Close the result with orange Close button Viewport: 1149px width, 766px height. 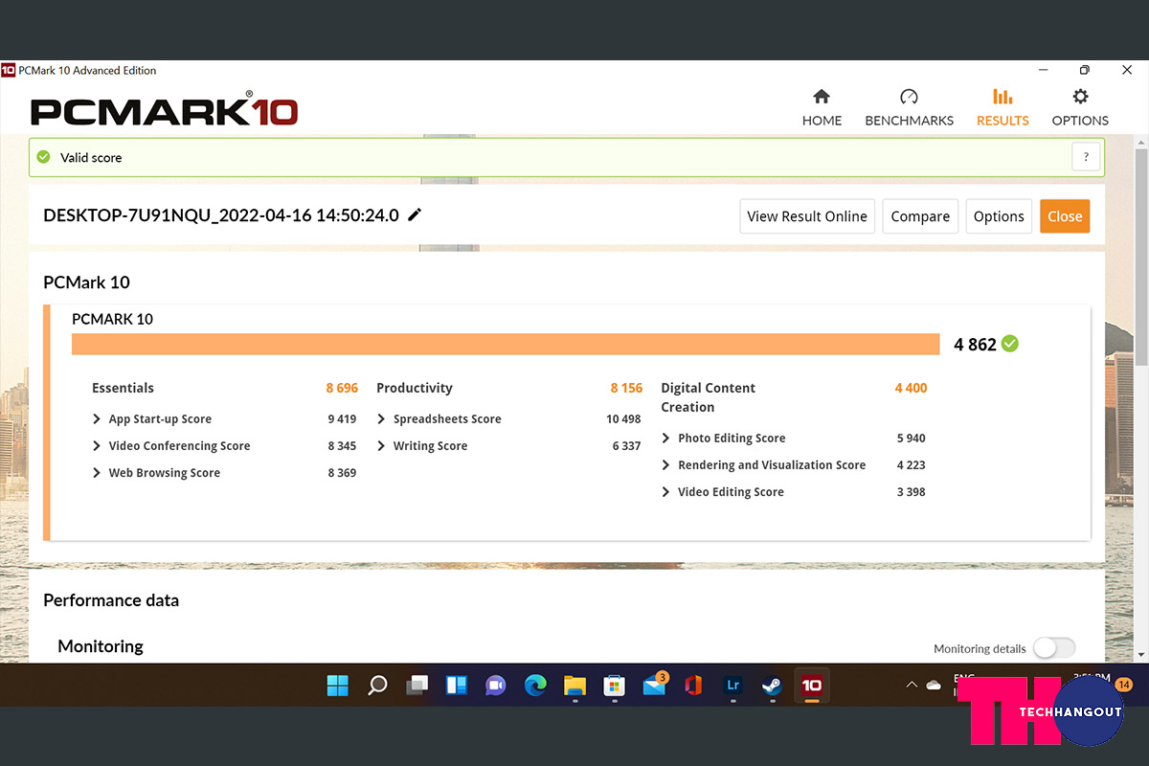(x=1065, y=216)
